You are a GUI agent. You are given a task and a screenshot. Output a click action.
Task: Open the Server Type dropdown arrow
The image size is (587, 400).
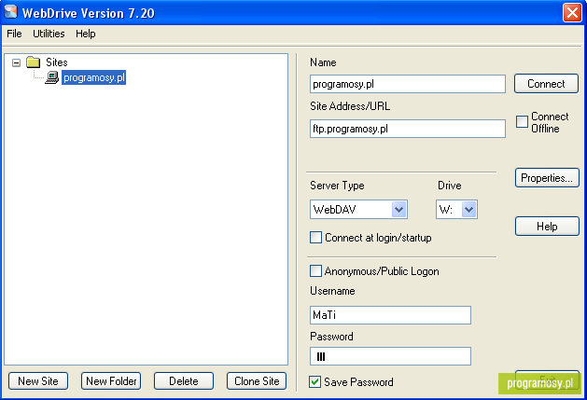tap(398, 209)
